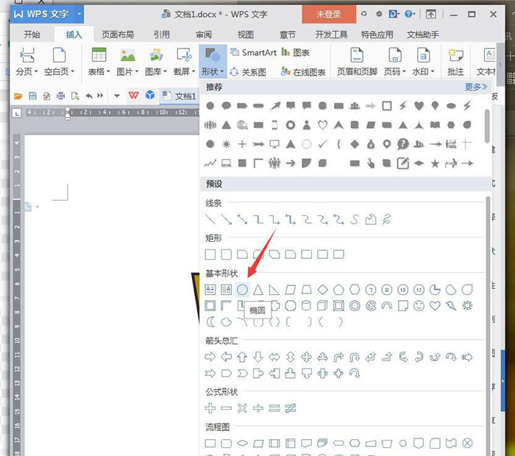The width and height of the screenshot is (515, 456).
Task: Select the horizontal text box shape
Action: point(210,290)
